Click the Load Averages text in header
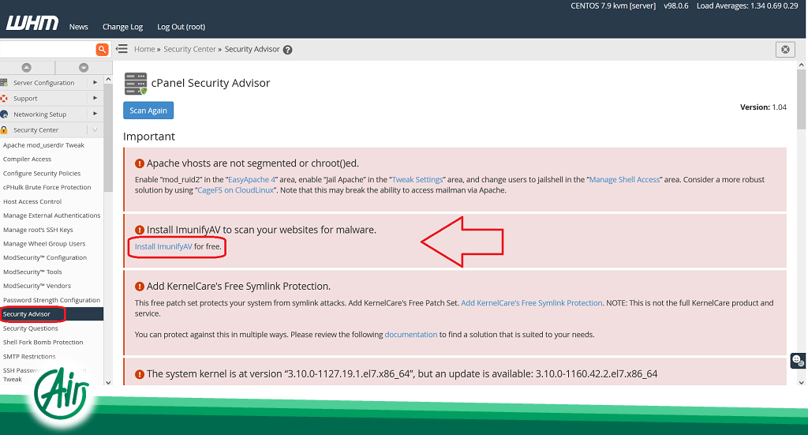The height and width of the screenshot is (435, 808). click(747, 6)
